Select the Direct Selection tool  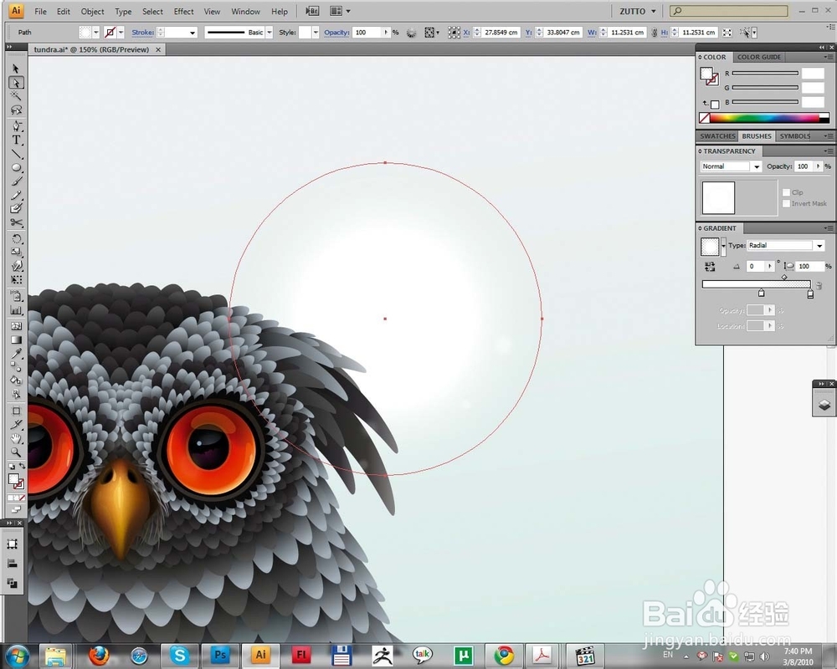click(x=16, y=83)
